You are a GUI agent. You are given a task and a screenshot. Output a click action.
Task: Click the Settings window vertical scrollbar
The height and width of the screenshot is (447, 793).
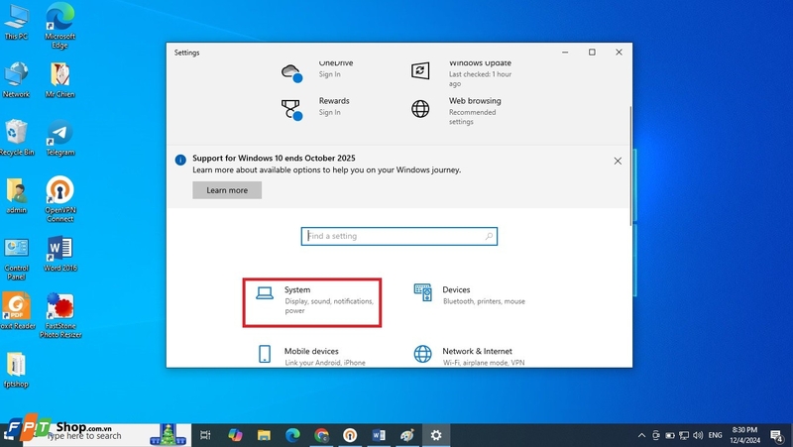pos(630,165)
